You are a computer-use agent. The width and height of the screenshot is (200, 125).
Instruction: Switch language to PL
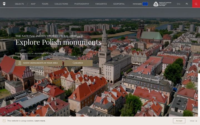(187, 4)
